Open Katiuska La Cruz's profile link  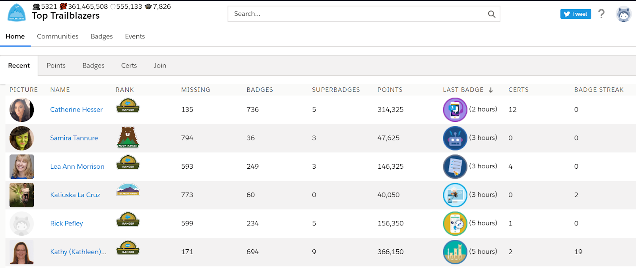point(75,195)
